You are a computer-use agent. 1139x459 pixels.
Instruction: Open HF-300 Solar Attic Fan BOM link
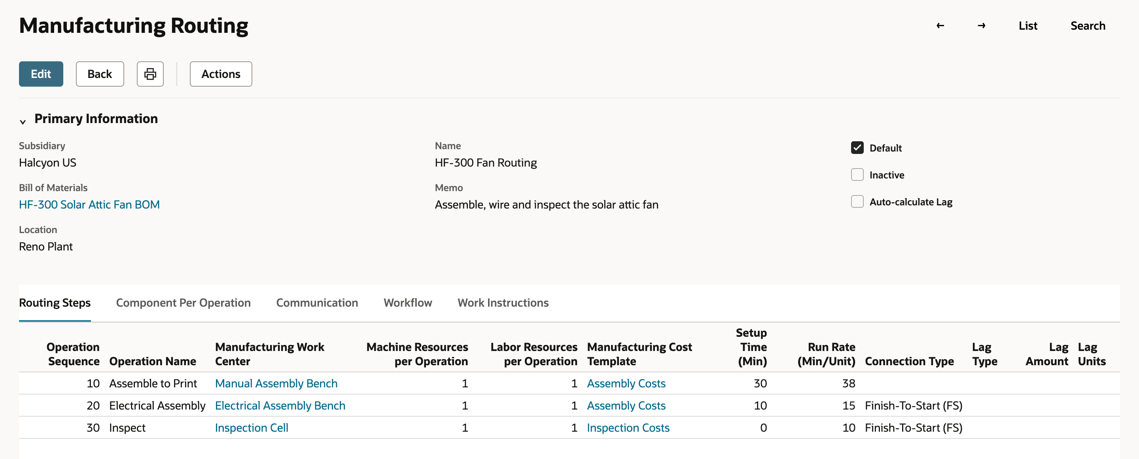[89, 204]
